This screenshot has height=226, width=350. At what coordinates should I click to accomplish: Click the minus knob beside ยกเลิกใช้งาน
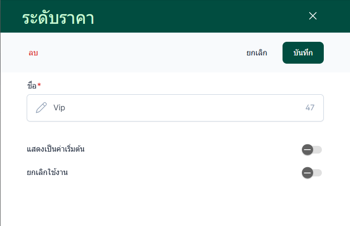coord(307,172)
